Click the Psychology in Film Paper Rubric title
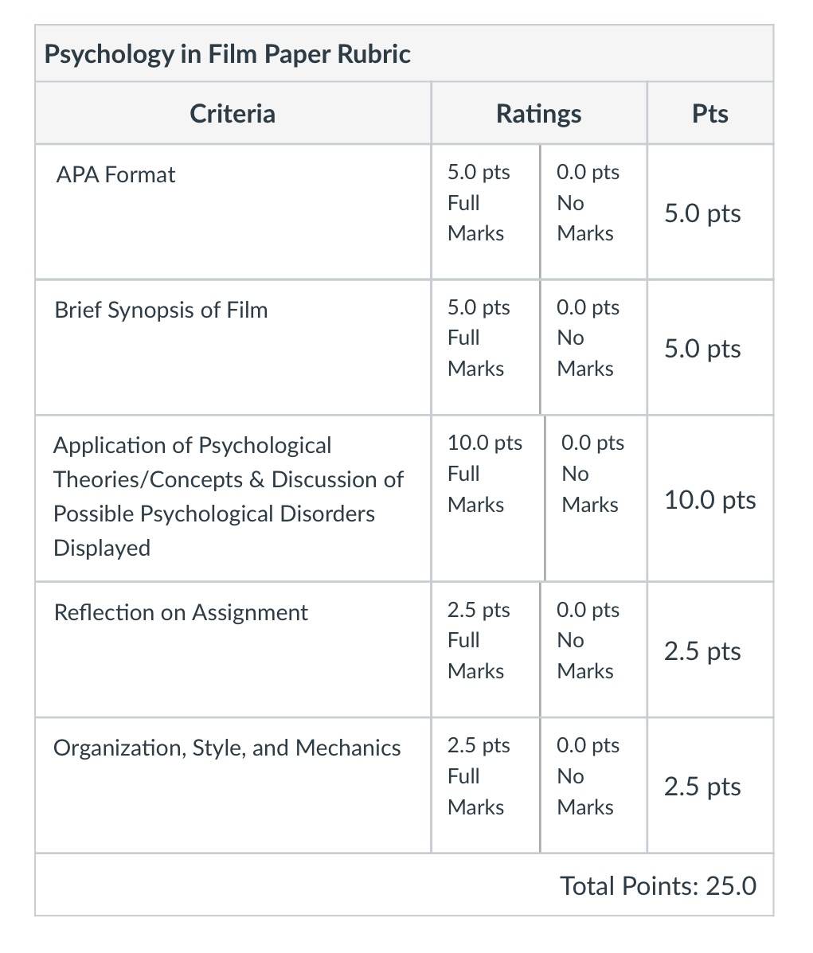Image resolution: width=813 pixels, height=953 pixels. click(x=228, y=54)
